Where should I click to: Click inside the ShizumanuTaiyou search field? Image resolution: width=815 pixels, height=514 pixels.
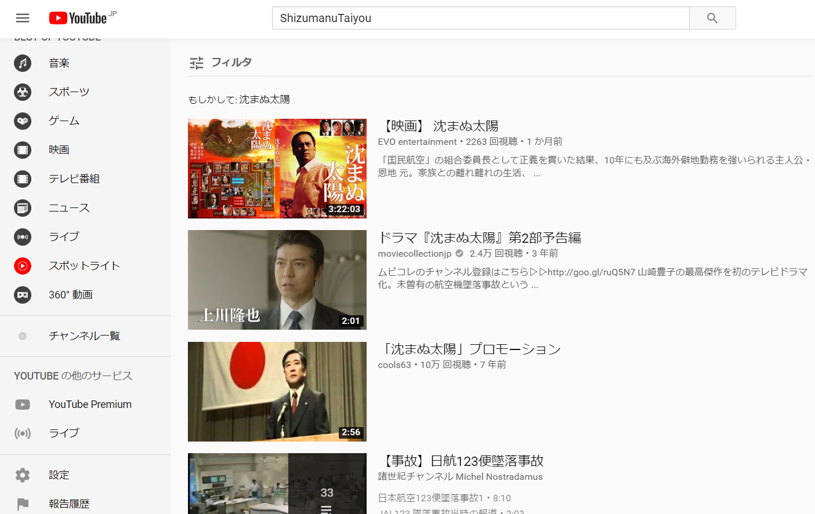(x=480, y=18)
